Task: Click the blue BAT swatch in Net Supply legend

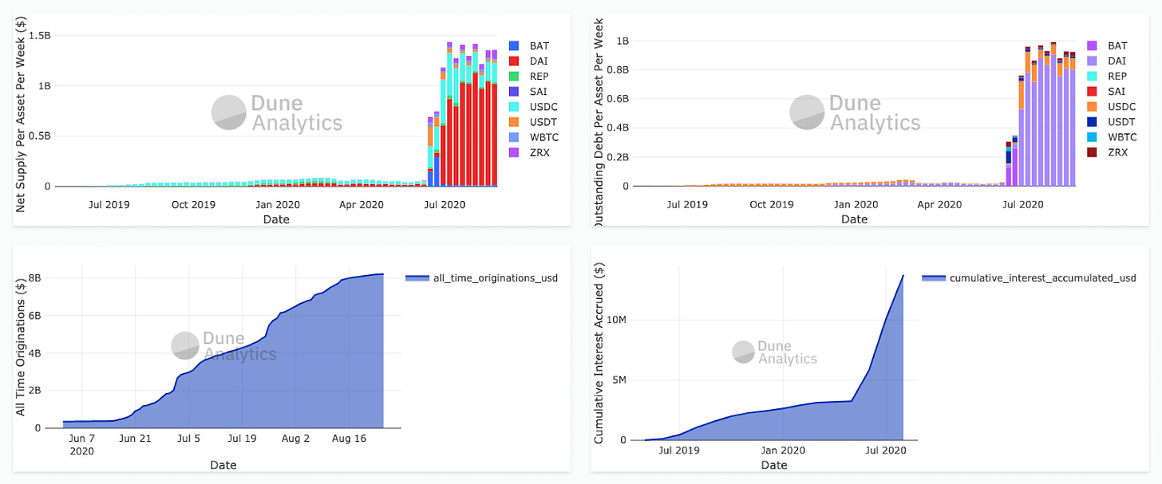Action: pos(514,46)
